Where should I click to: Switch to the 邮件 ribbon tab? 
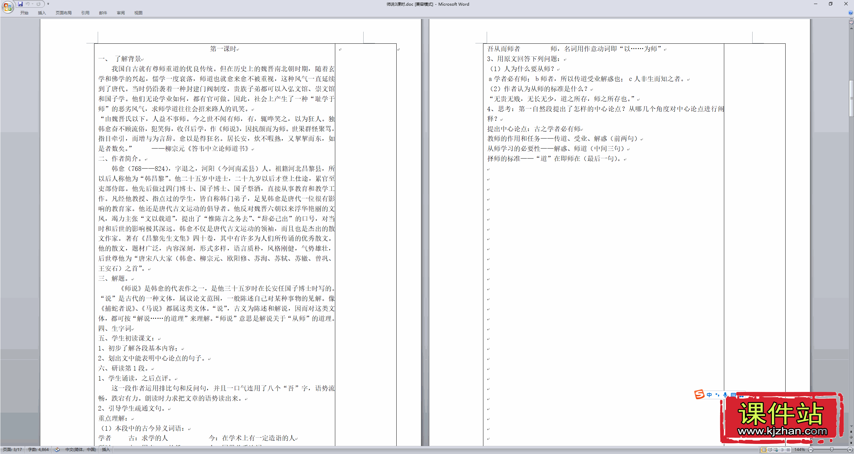pos(103,13)
